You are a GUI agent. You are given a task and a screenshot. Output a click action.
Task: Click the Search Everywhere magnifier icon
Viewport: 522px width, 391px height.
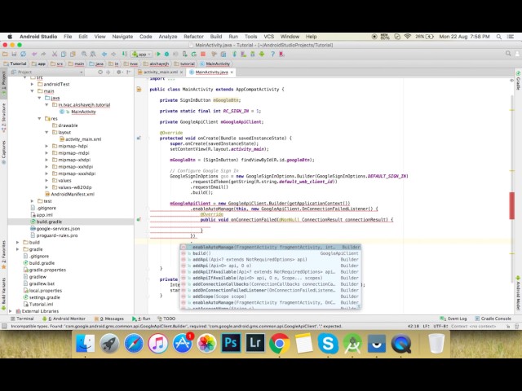(508, 54)
